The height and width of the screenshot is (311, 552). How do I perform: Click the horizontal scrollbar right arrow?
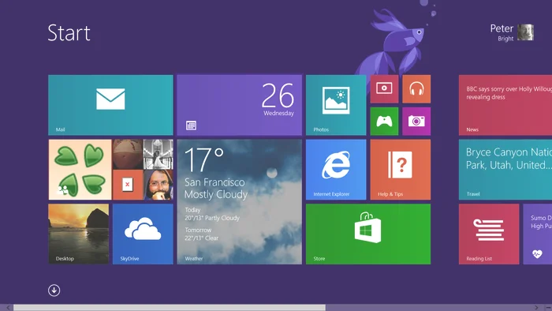pyautogui.click(x=536, y=308)
